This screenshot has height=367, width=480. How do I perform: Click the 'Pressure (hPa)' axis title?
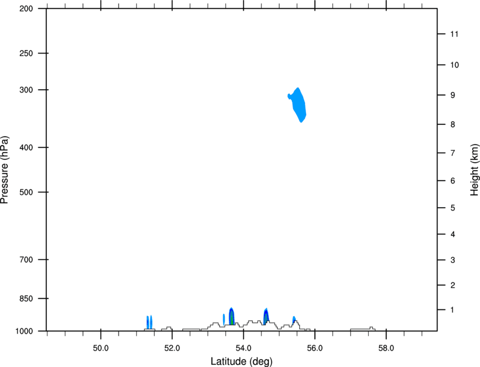point(5,170)
